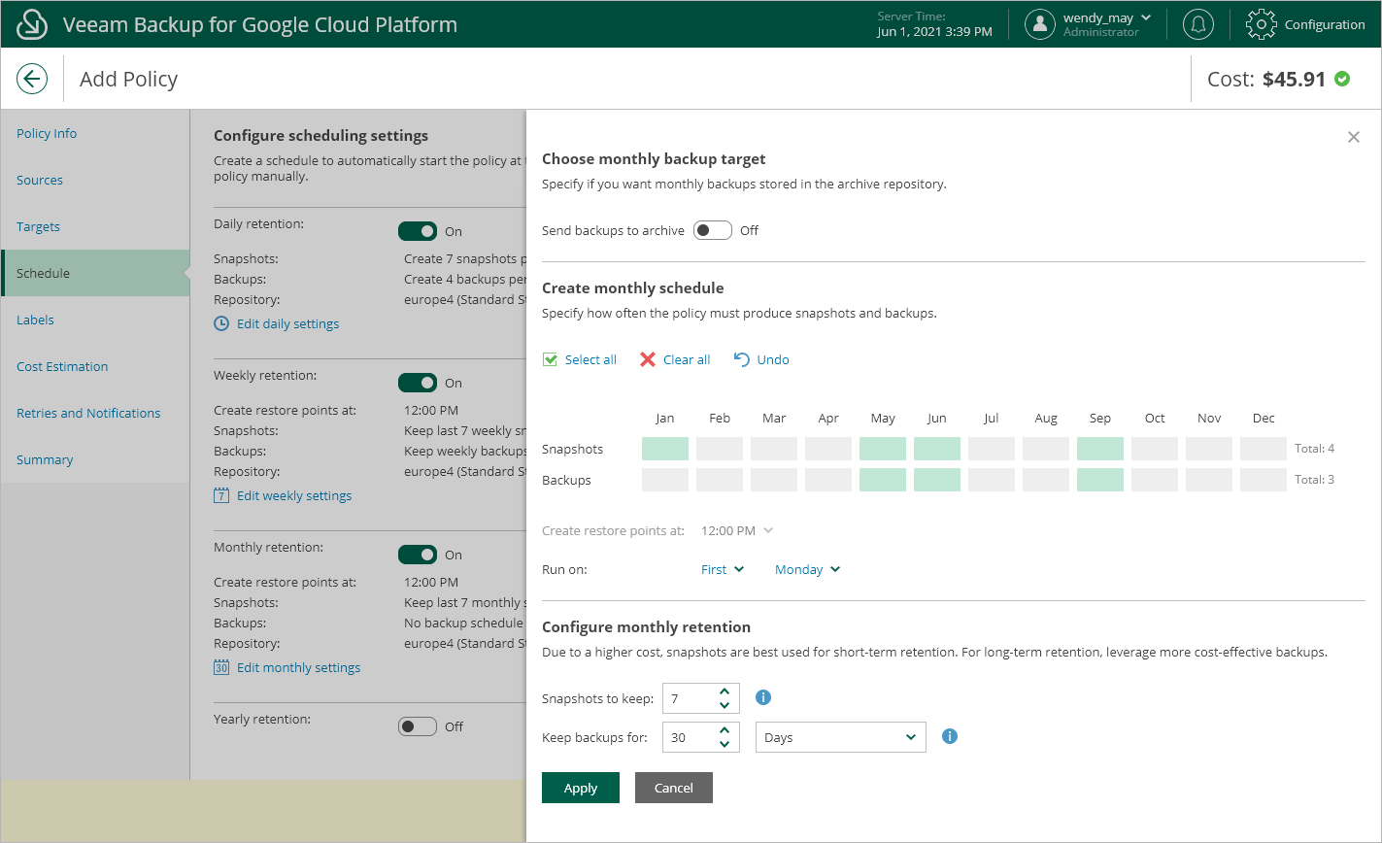Click info icon next to Snapshots to keep

(x=763, y=697)
